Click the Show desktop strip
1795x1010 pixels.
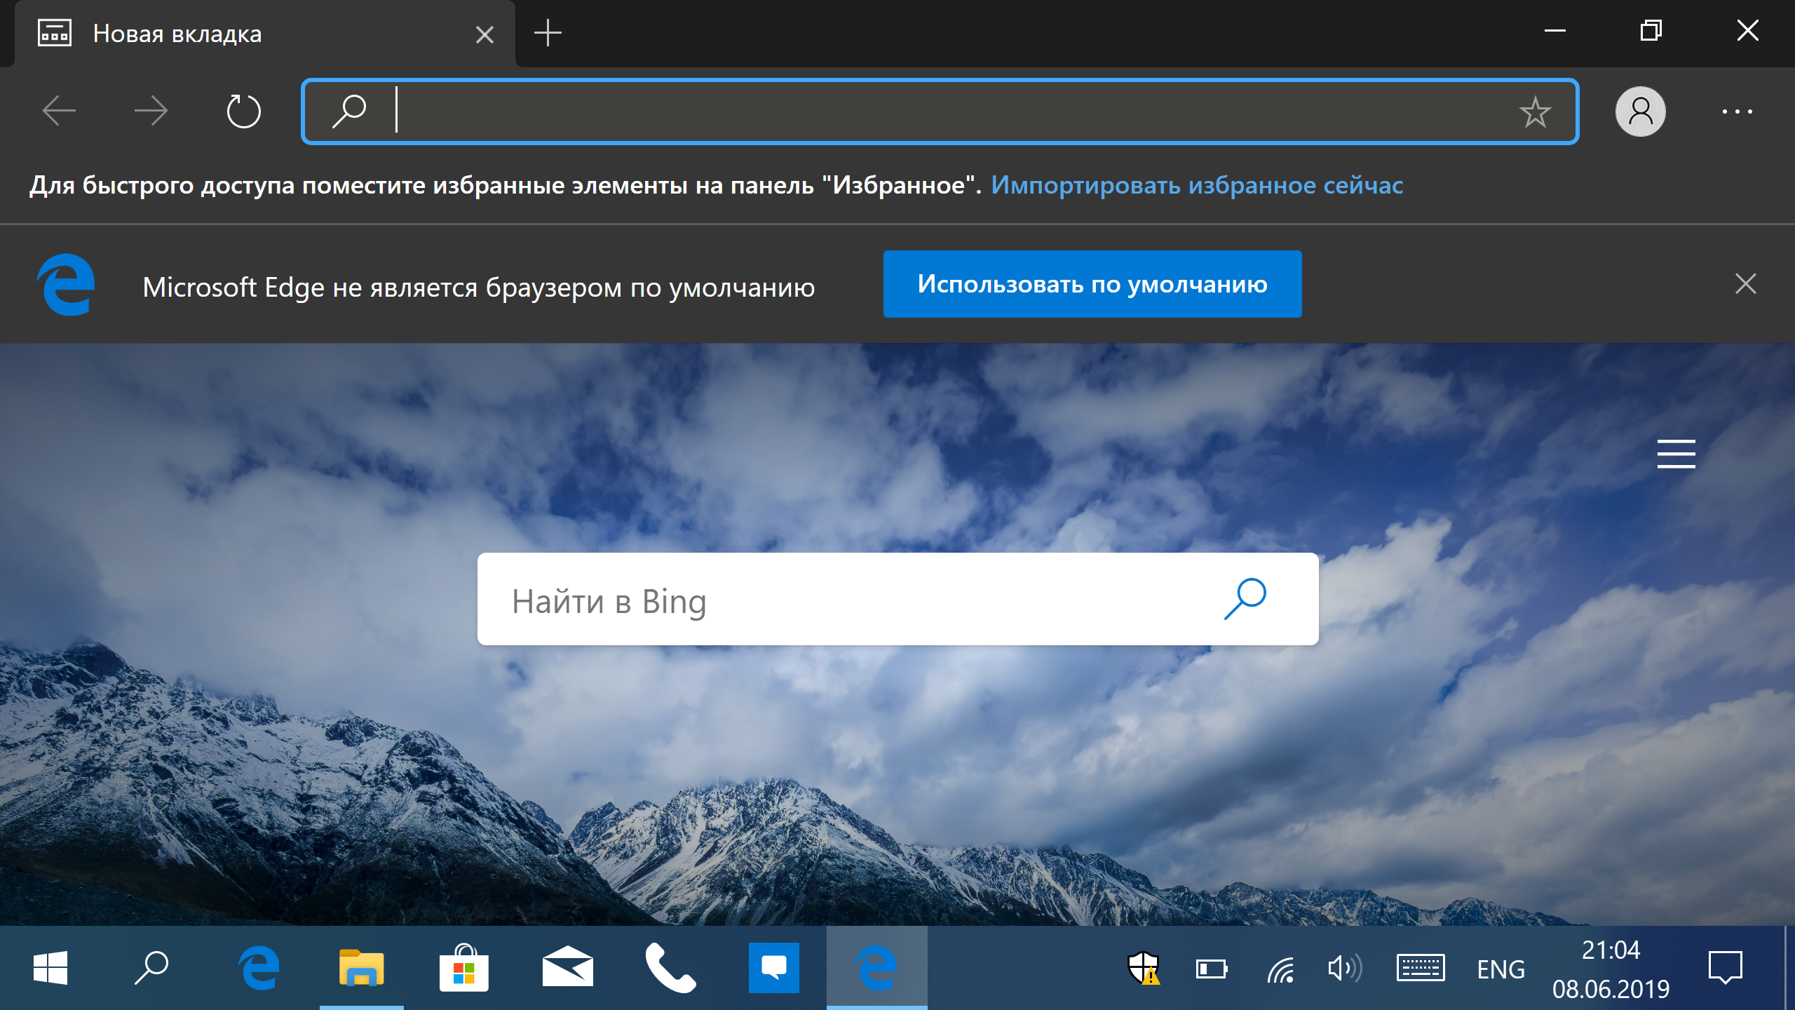pyautogui.click(x=1789, y=968)
